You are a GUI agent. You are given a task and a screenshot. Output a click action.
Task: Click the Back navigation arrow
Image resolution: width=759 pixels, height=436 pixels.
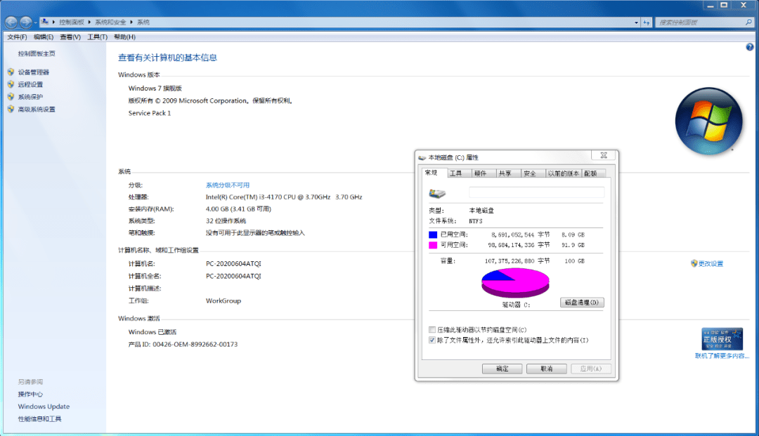coord(11,22)
